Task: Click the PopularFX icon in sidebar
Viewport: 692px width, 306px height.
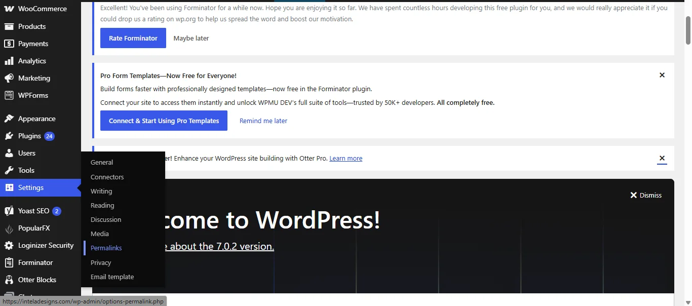Action: [9, 228]
